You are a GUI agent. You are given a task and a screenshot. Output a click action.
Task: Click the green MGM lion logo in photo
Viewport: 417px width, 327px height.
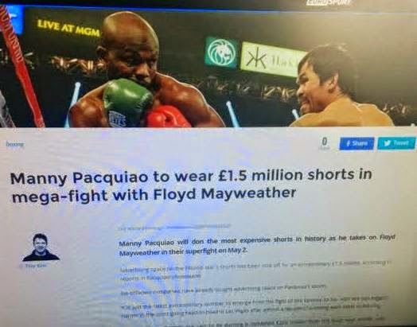tap(221, 53)
